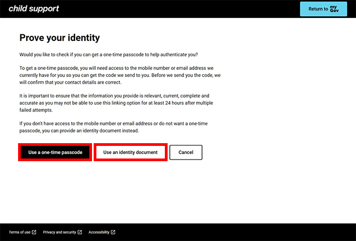Choose Use a one-time passcode

click(55, 152)
